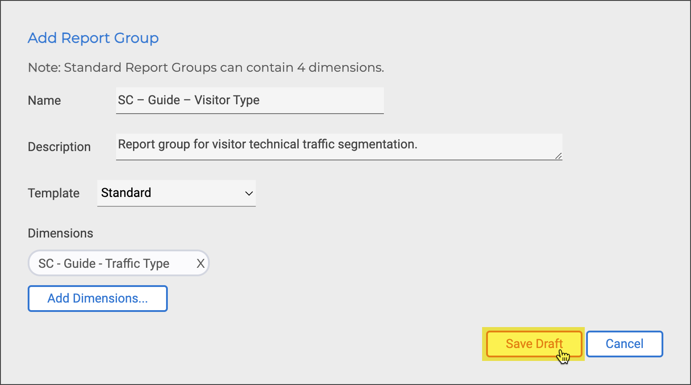Click the Add Report Group heading

93,38
